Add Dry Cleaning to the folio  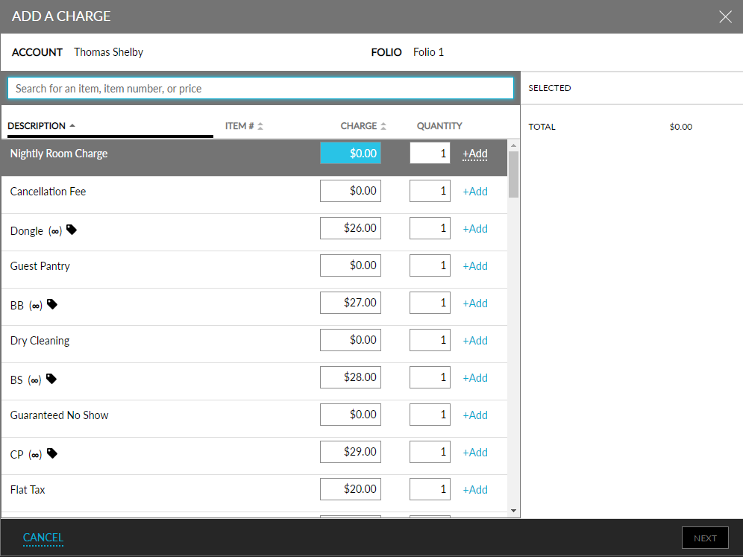pos(474,341)
